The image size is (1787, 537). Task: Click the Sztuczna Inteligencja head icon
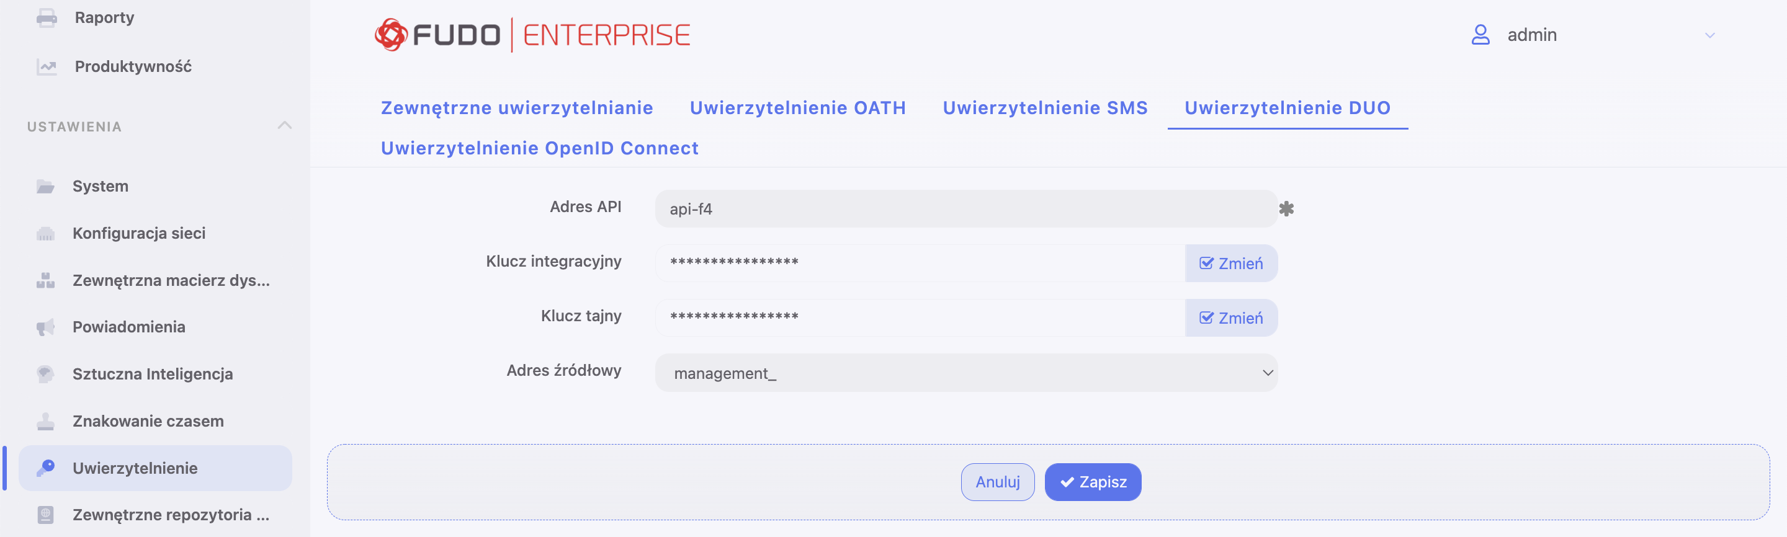(46, 374)
